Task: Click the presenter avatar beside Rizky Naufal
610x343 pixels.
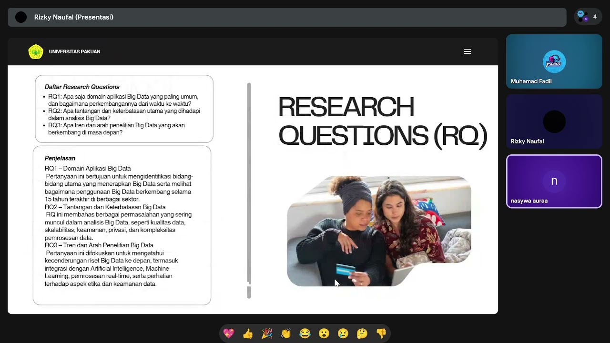Action: 21,17
